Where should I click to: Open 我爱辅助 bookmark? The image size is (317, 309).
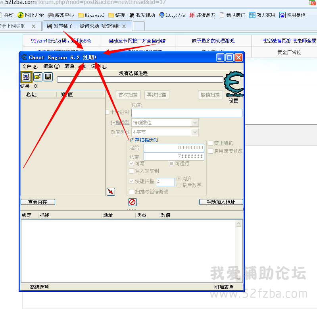coord(142,15)
